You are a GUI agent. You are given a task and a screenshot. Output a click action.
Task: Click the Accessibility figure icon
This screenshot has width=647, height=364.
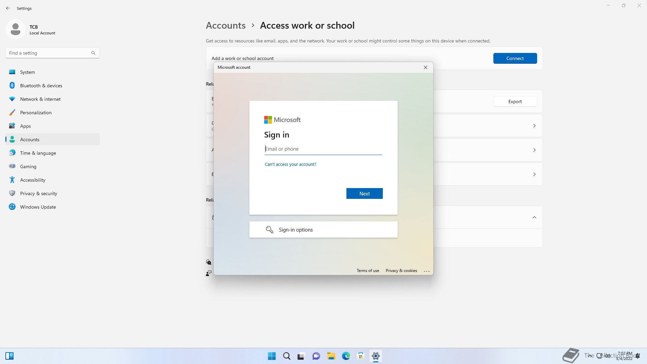click(12, 180)
